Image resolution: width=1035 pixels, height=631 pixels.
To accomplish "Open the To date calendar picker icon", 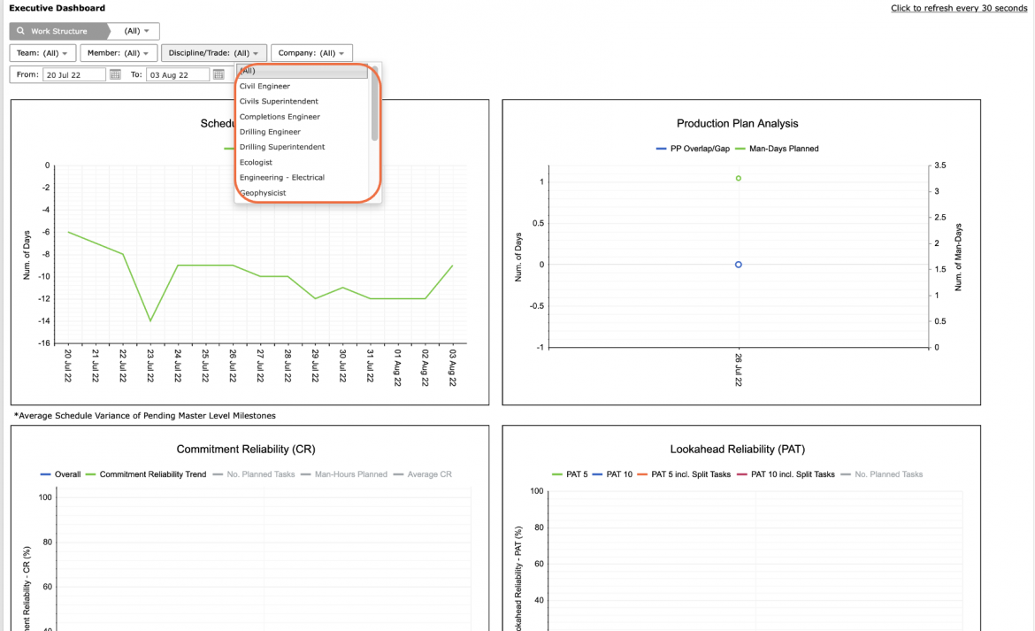I will click(x=218, y=74).
